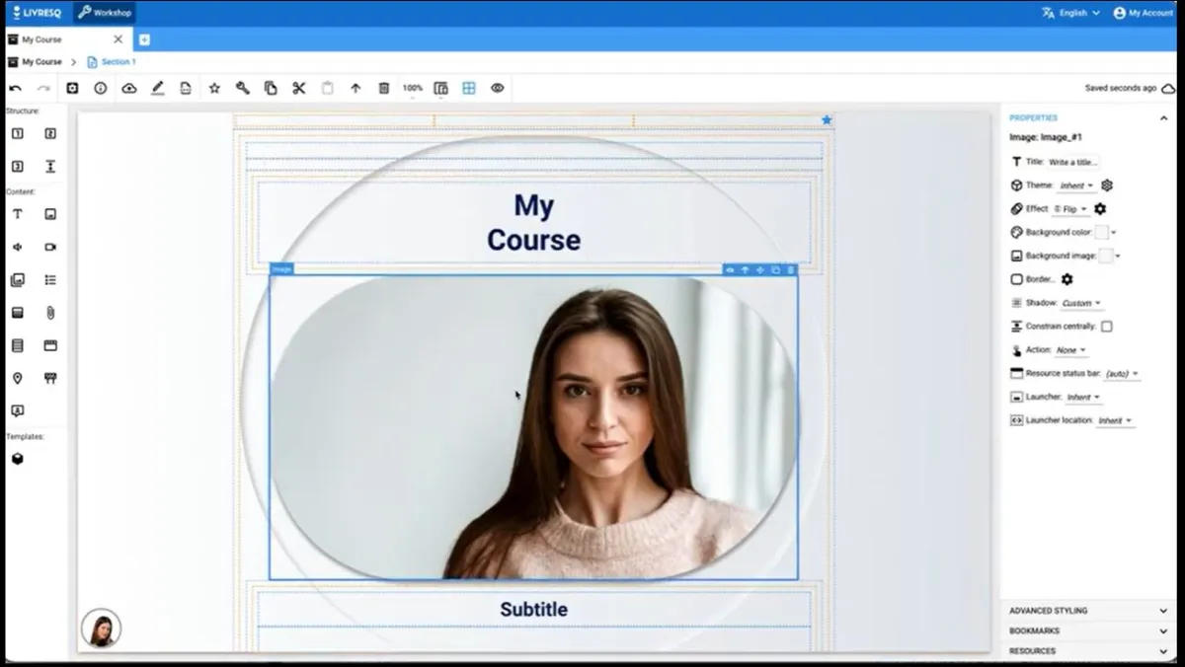Add a Text content element

[18, 214]
